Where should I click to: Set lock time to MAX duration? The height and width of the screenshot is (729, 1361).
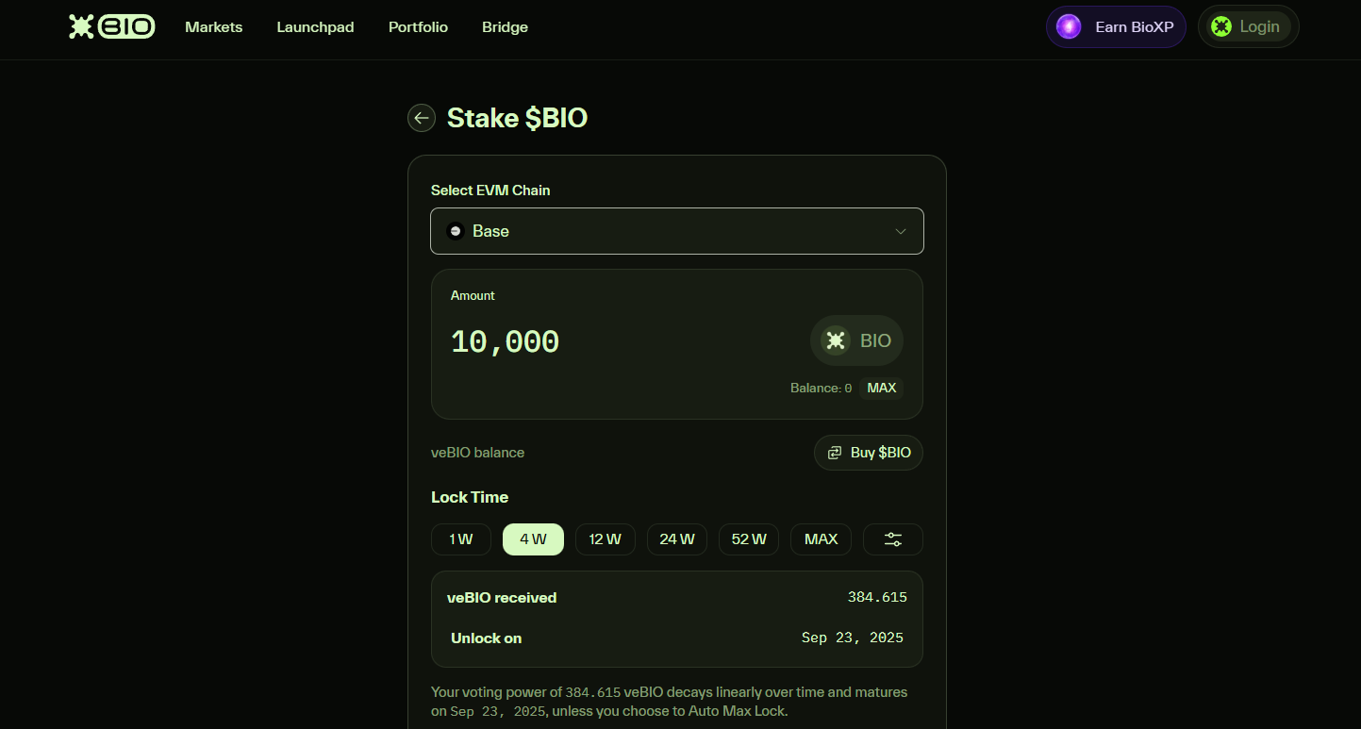tap(821, 539)
